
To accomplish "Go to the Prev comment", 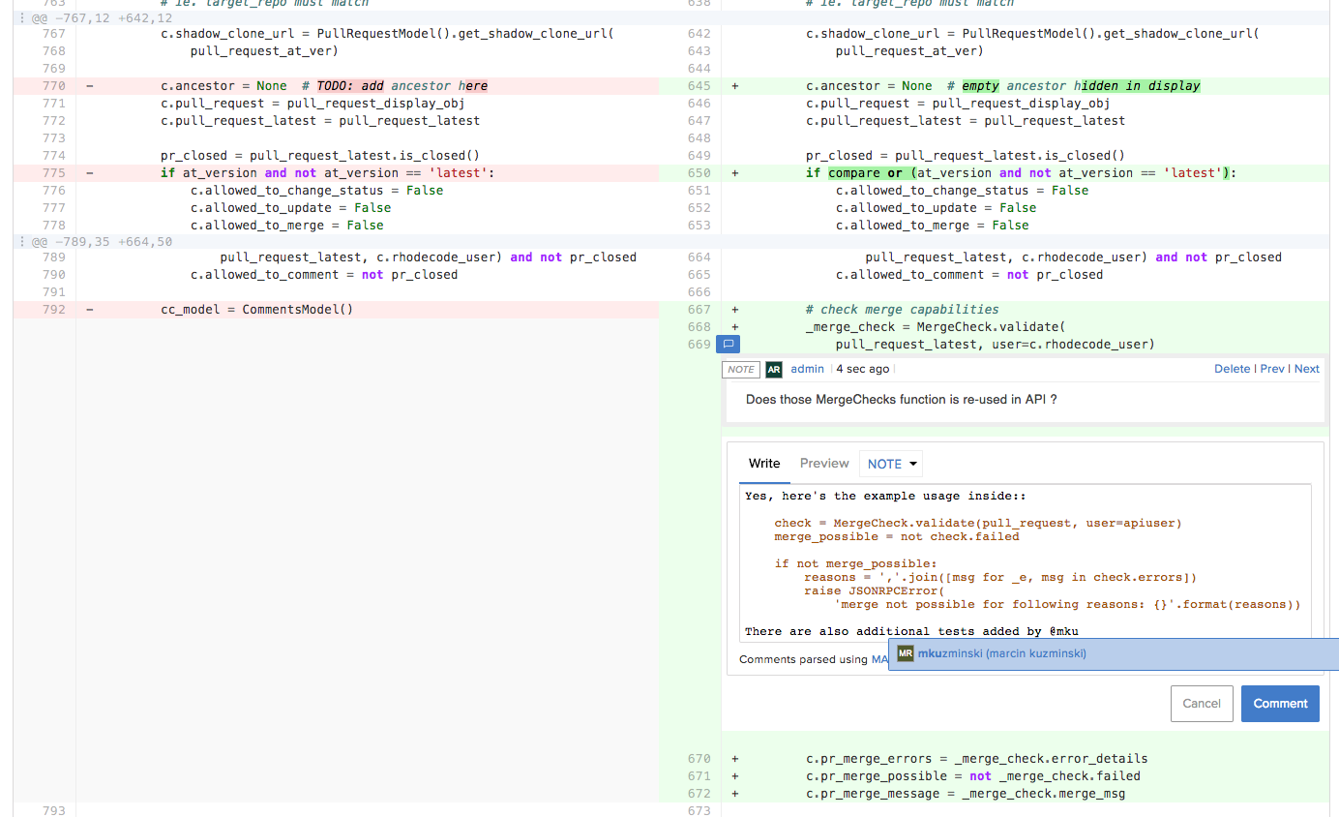I will (x=1271, y=369).
